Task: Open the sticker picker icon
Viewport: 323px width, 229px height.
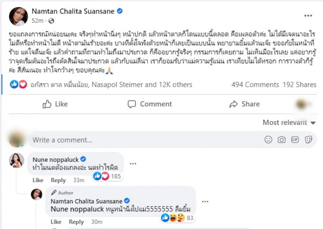Action: [308, 139]
